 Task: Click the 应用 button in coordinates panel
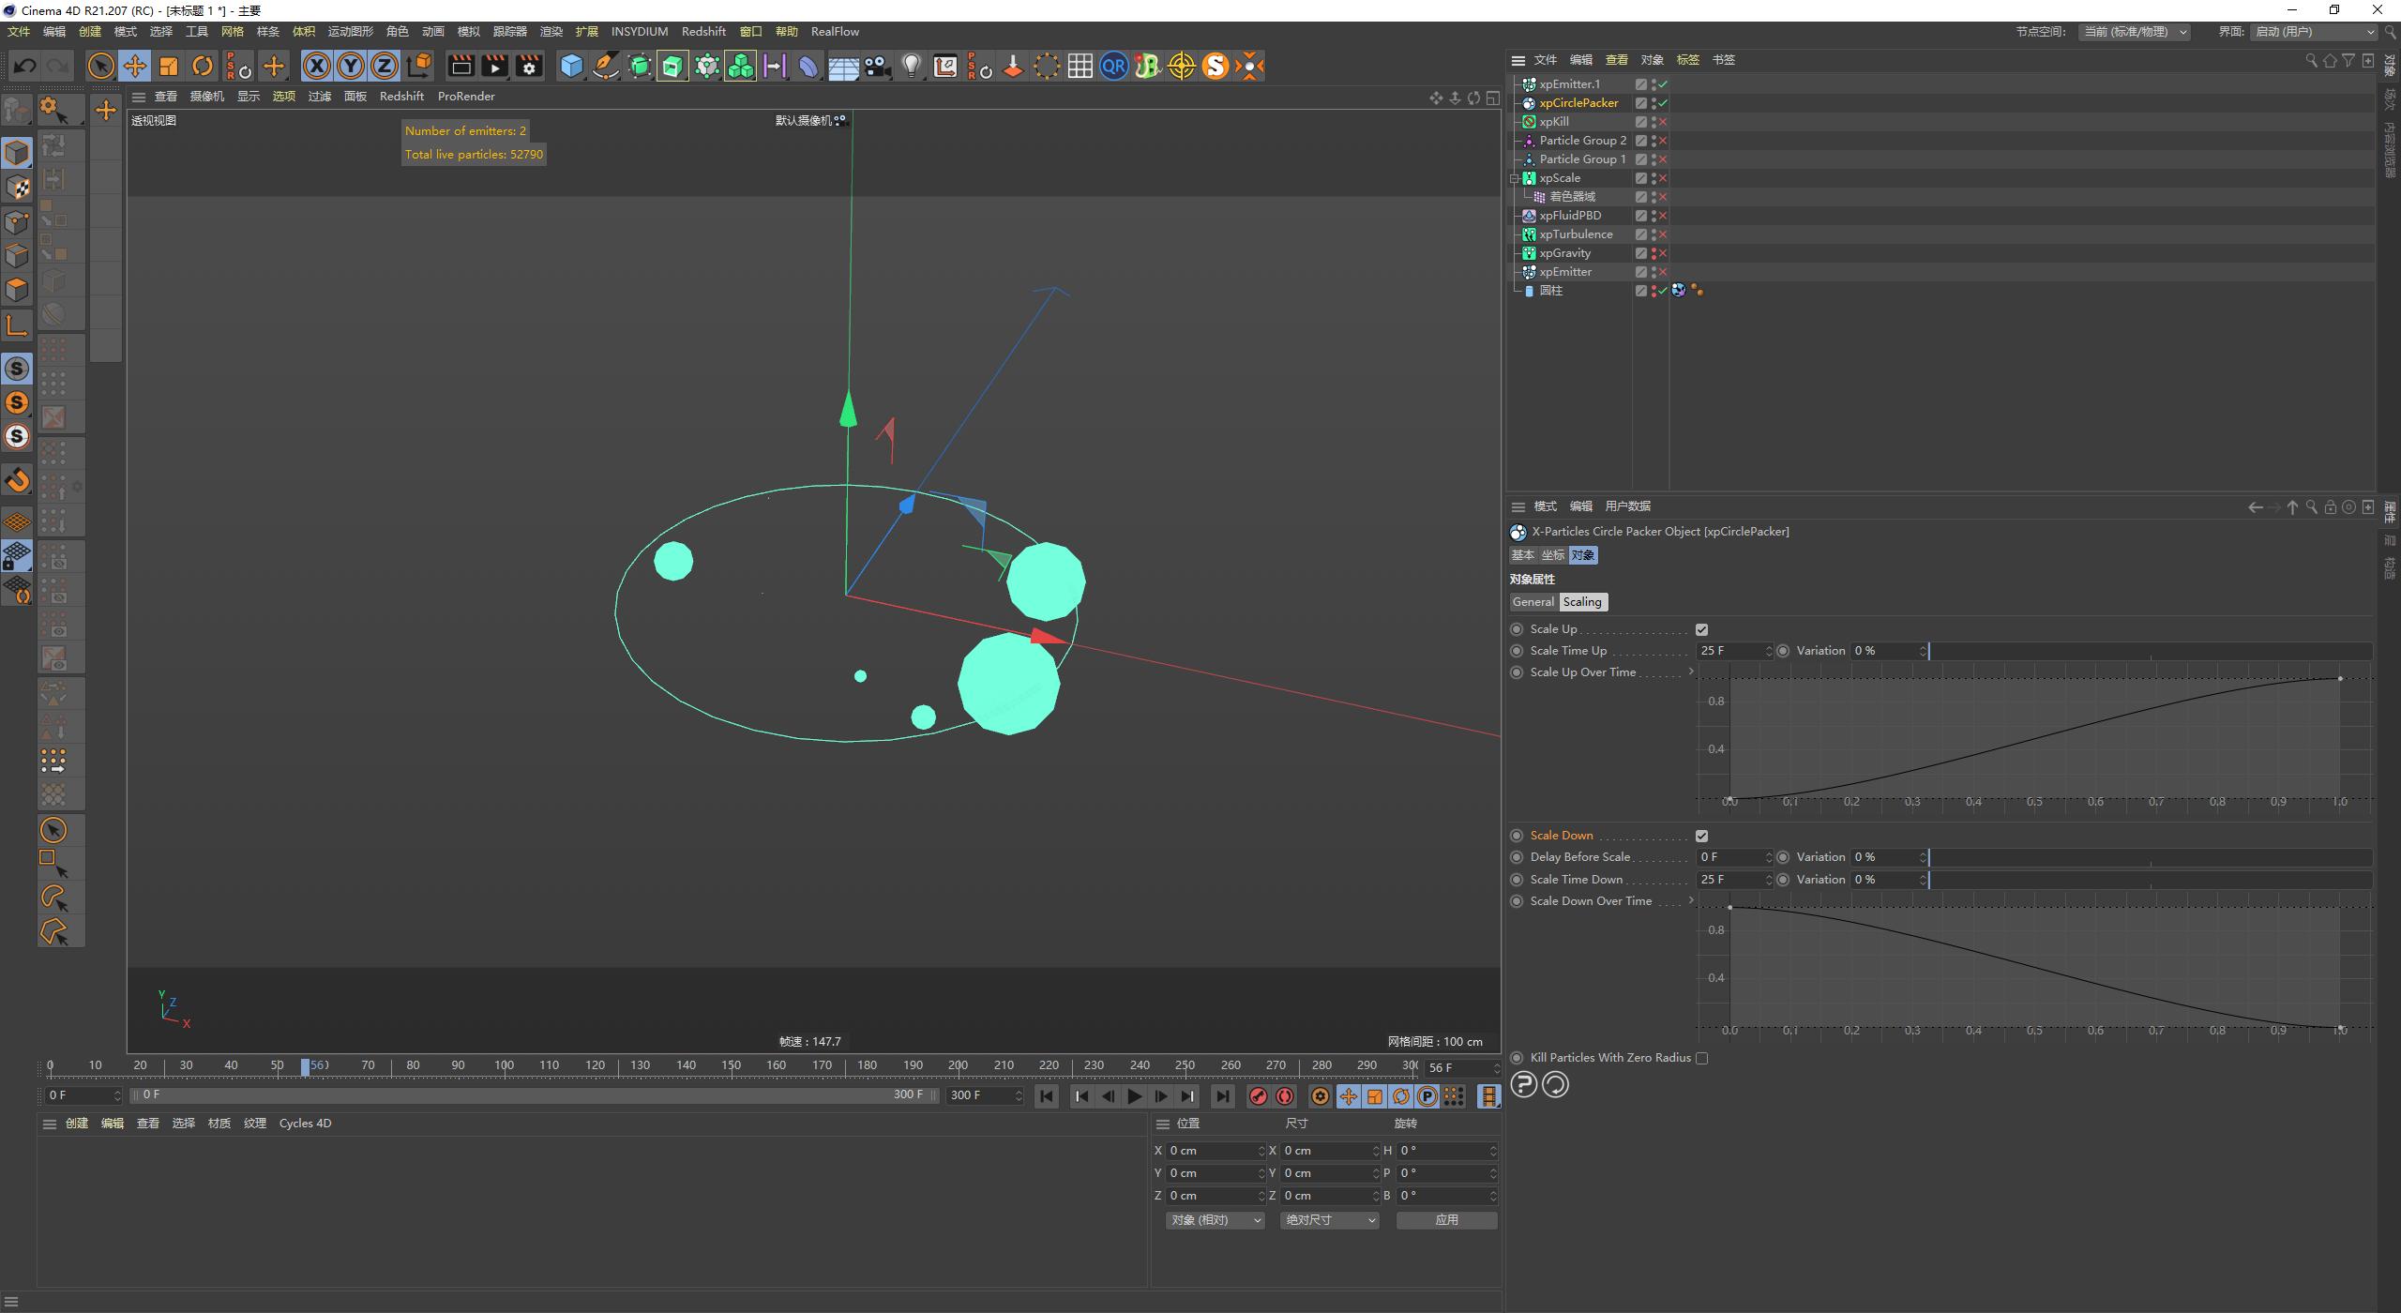(1445, 1219)
